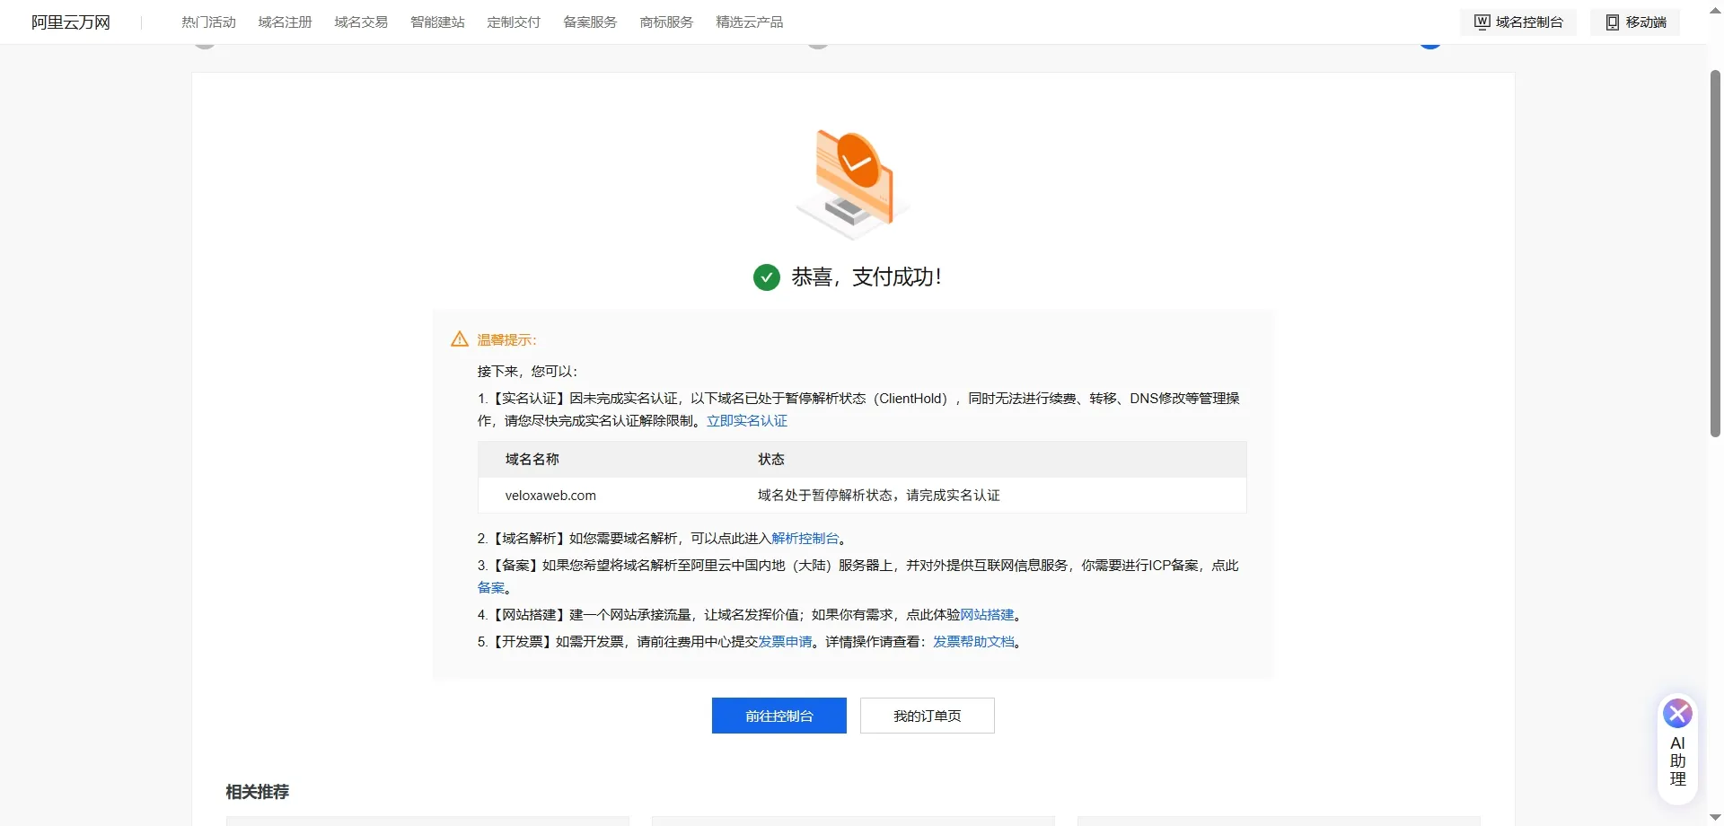Click the 立即实名认证 link
Screen dimensions: 1724x826
746,420
